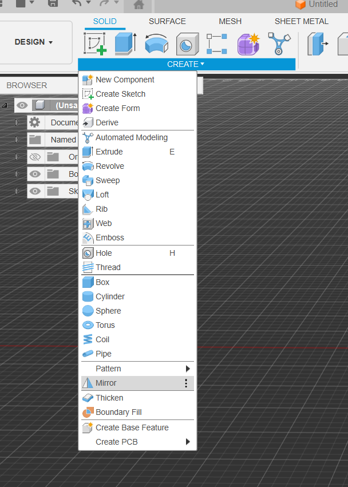Select the Extrude icon in the toolbar

click(x=125, y=44)
